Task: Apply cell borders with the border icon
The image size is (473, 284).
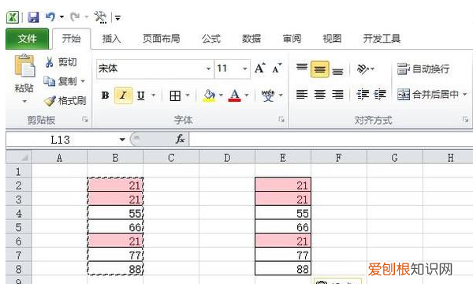Action: click(175, 95)
